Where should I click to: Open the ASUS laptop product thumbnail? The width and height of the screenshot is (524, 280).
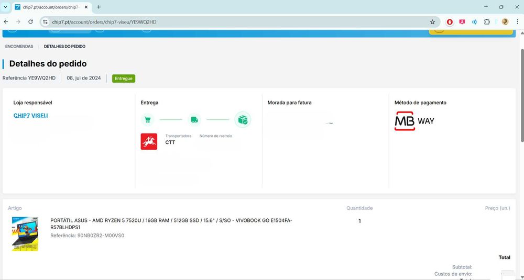click(x=25, y=233)
